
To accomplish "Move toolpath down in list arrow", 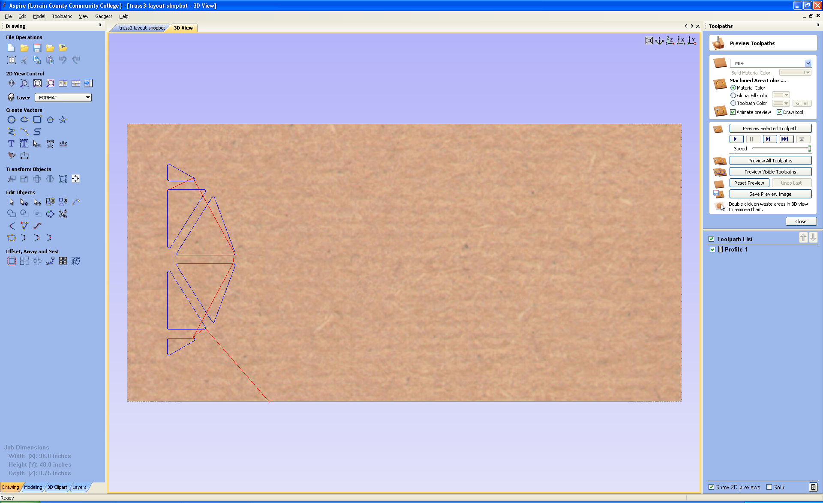I will coord(813,237).
